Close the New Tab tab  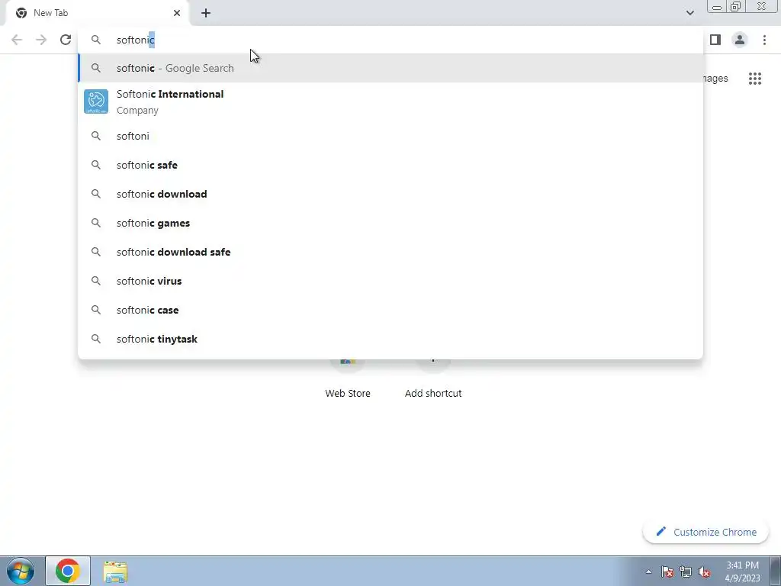click(177, 13)
